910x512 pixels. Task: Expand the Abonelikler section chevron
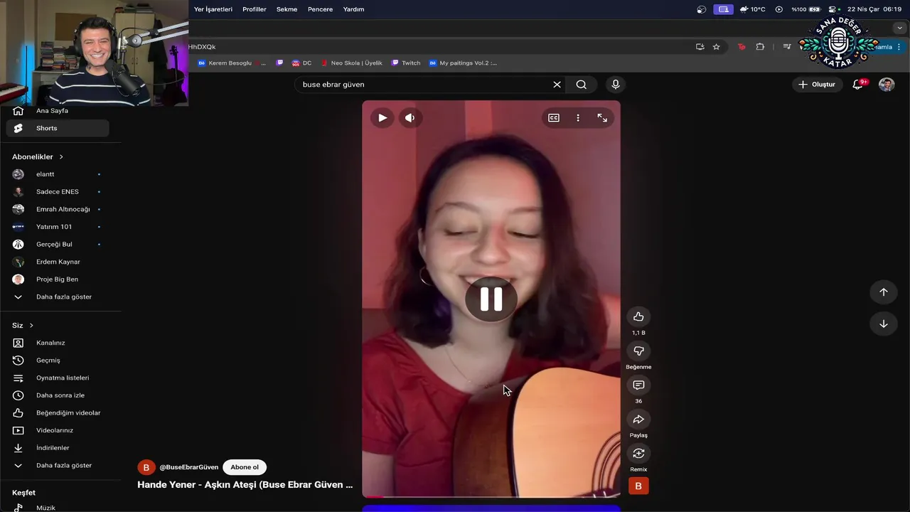pos(61,156)
